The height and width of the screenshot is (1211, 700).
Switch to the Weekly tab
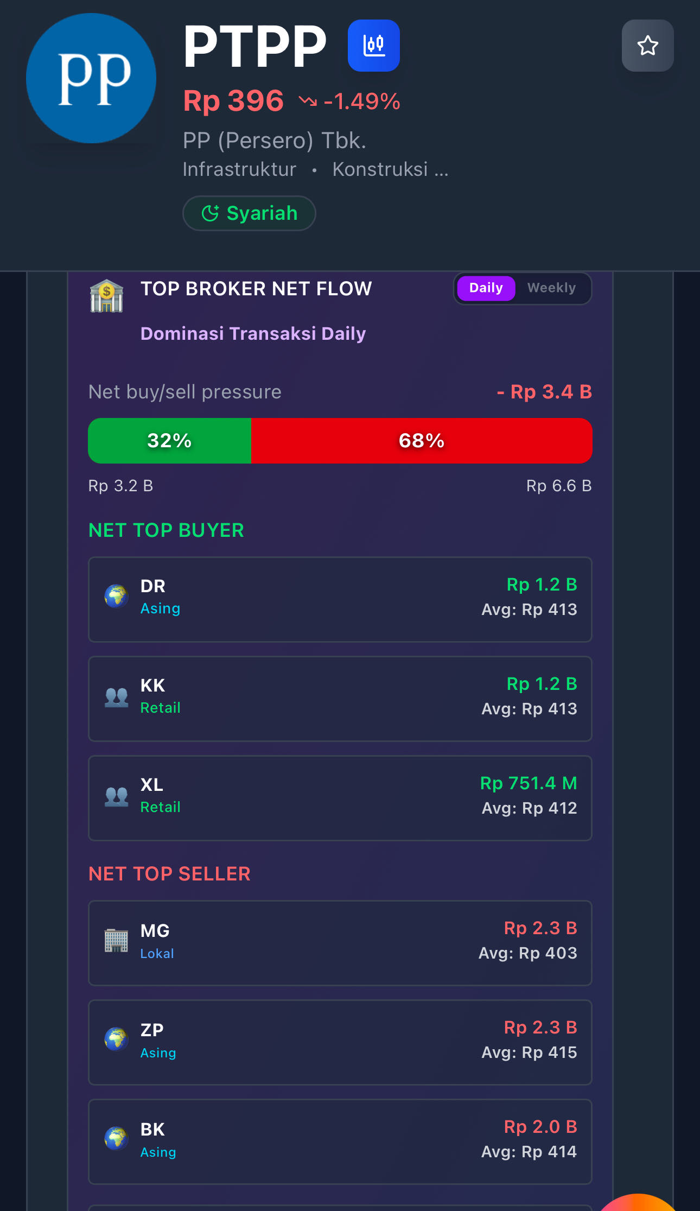pyautogui.click(x=551, y=288)
